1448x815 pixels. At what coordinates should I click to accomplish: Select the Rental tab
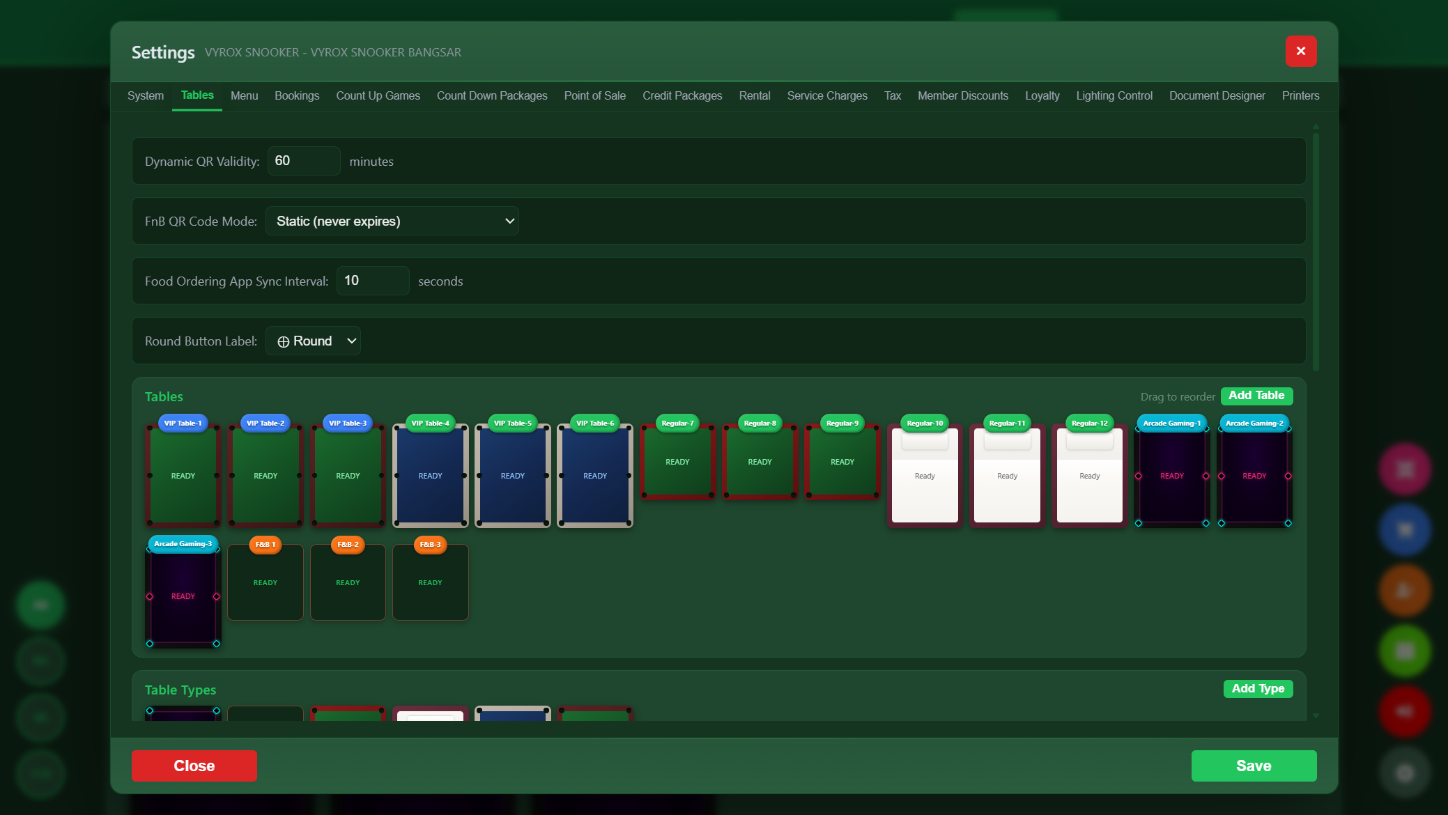[755, 96]
